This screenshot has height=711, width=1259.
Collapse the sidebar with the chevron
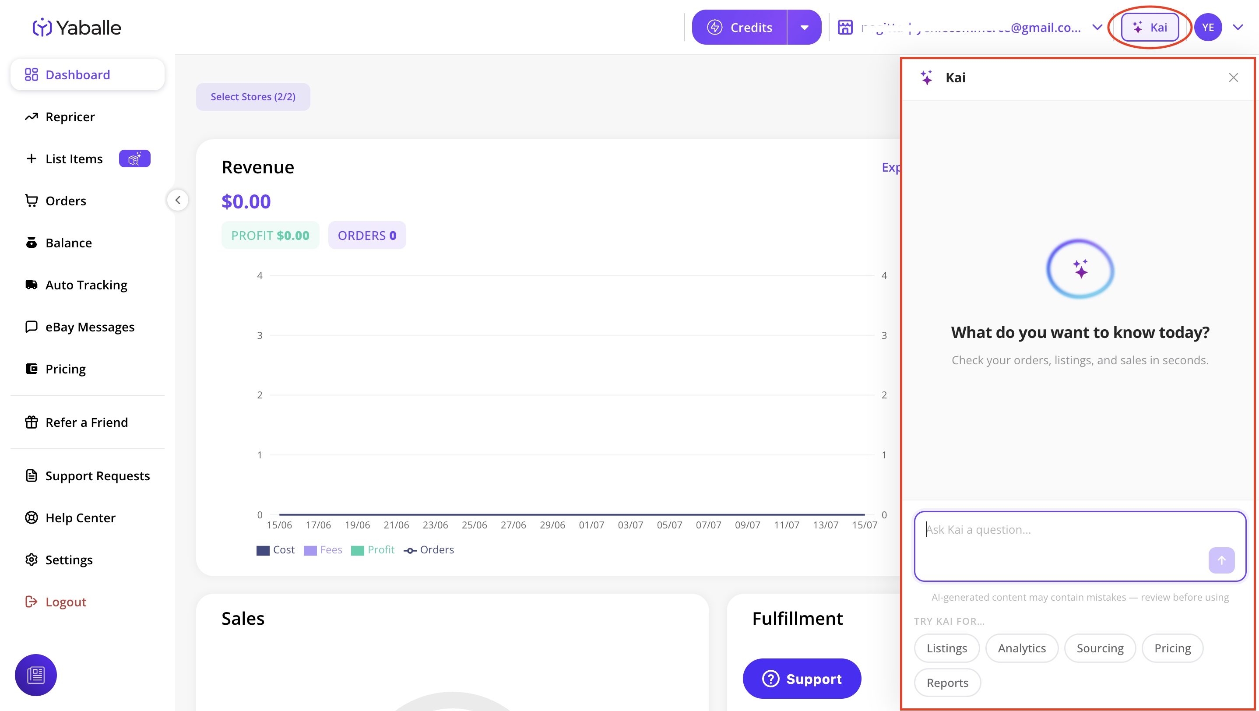coord(178,200)
